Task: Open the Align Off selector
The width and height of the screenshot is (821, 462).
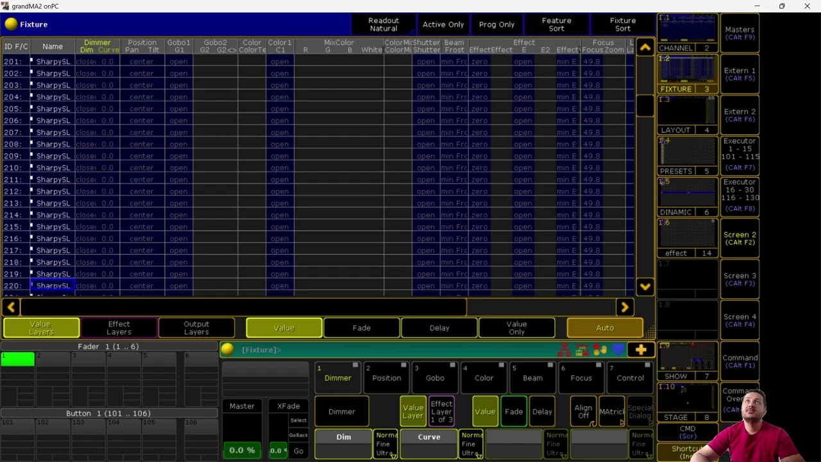Action: tap(583, 411)
